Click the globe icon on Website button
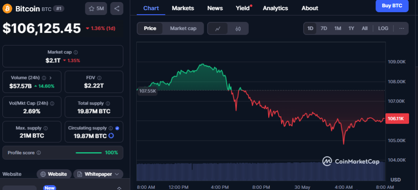Viewport: 418px width, 190px height. (43, 174)
